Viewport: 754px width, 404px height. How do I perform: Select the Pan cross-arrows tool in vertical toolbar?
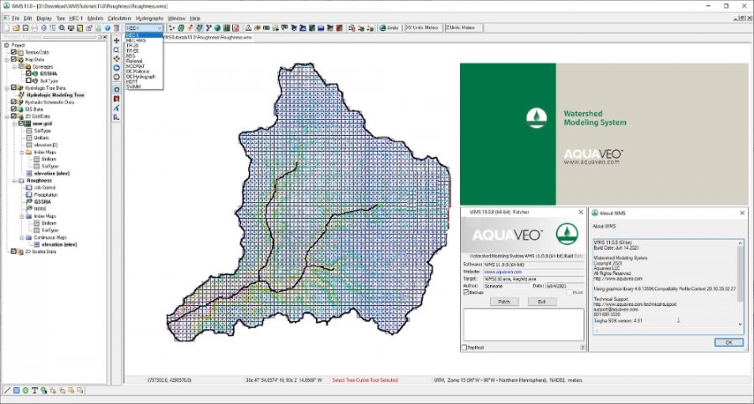coord(116,41)
